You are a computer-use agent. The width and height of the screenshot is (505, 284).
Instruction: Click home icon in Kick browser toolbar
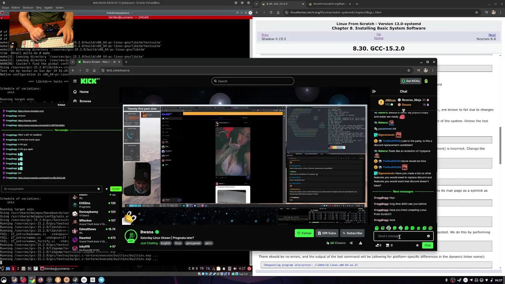[x=94, y=71]
